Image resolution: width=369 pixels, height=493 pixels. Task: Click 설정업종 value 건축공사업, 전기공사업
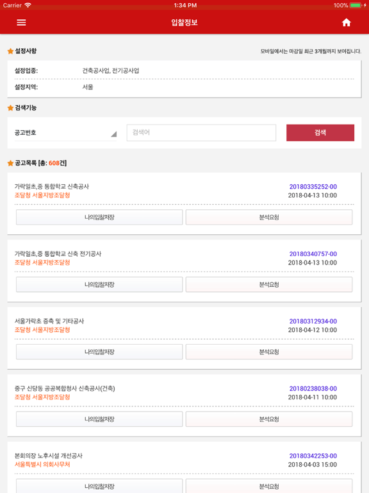tap(110, 71)
